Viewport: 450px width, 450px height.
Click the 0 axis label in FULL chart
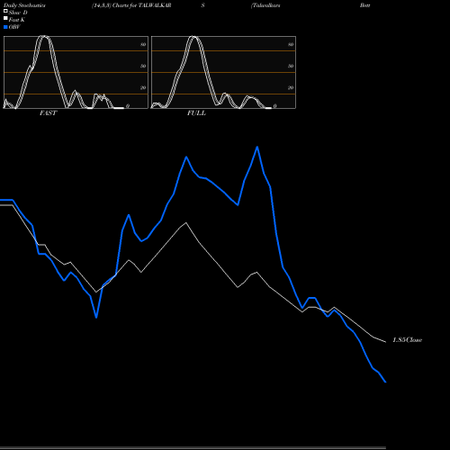274,106
